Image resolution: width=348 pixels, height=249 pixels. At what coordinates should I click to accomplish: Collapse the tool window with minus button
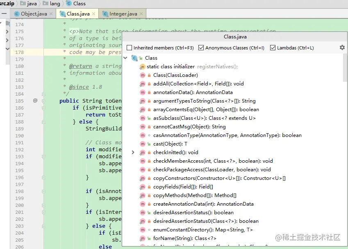[x=4, y=14]
